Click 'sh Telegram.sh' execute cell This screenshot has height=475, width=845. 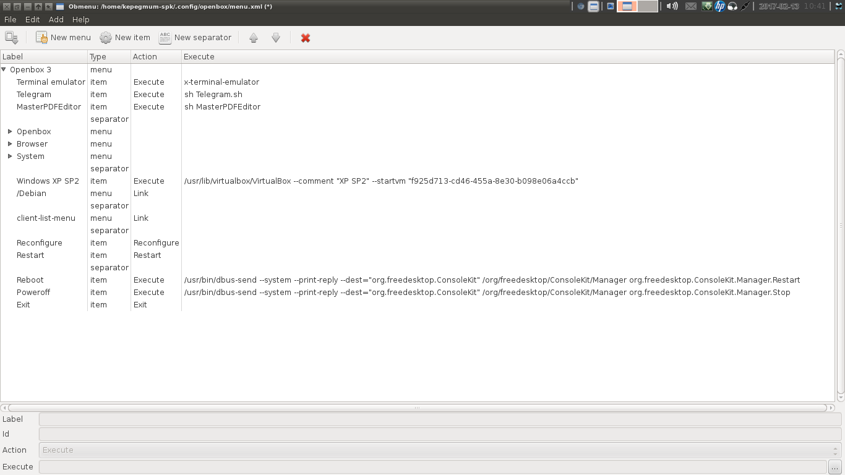(213, 95)
